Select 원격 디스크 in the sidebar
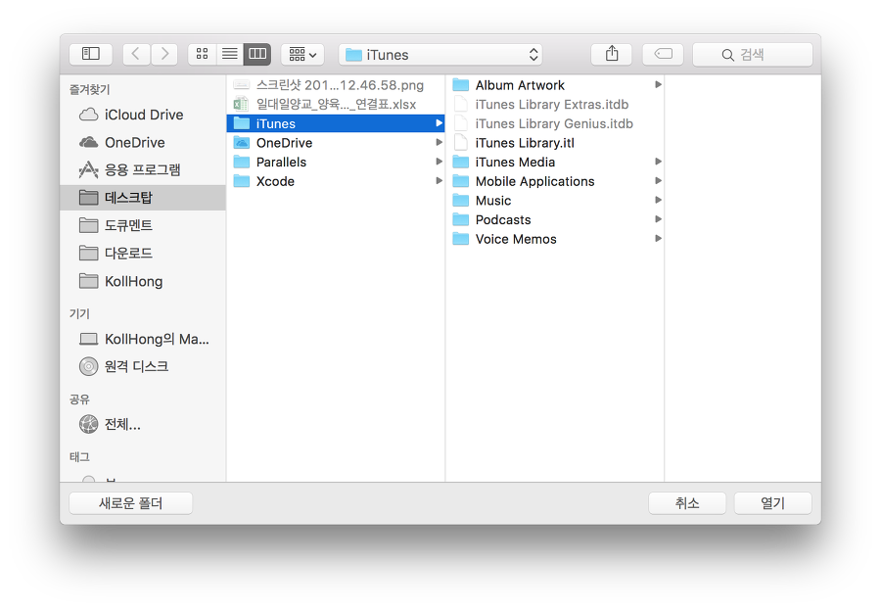 pyautogui.click(x=136, y=366)
